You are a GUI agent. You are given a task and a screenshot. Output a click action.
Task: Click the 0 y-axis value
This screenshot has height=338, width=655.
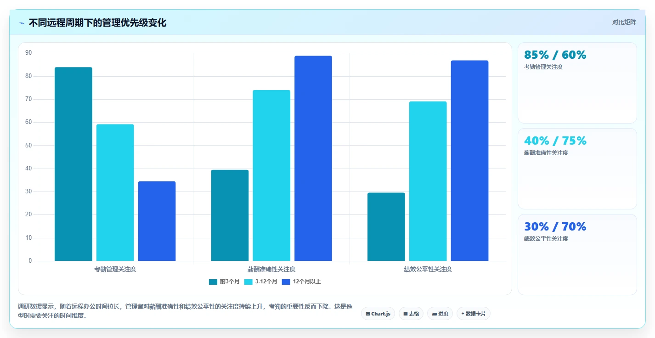click(30, 261)
